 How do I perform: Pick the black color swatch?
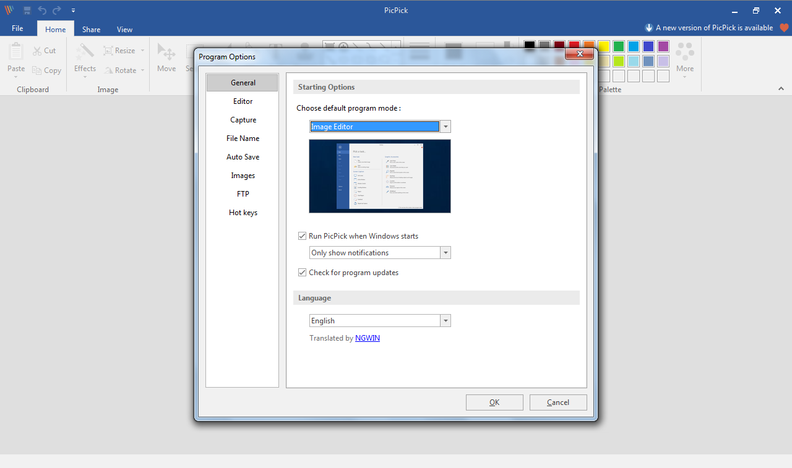[x=529, y=46]
